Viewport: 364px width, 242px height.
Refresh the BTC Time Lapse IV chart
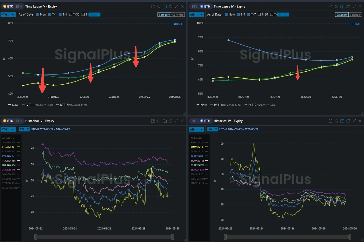(x=159, y=6)
